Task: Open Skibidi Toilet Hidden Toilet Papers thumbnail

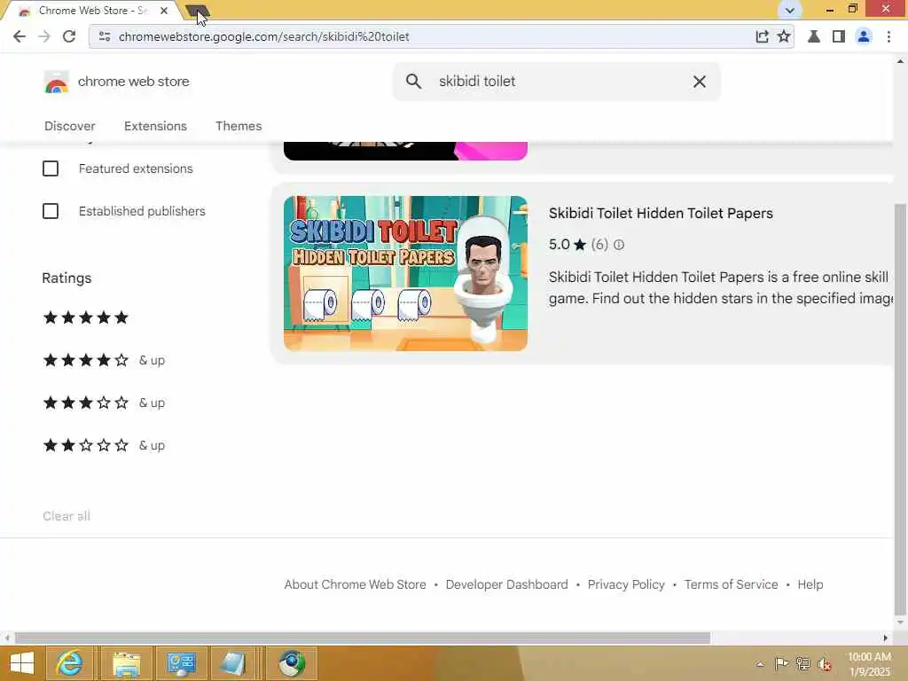Action: tap(405, 273)
